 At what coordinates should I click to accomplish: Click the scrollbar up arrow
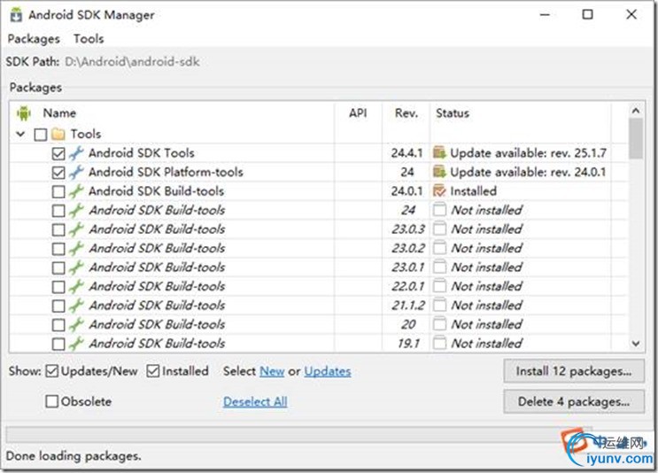[x=636, y=111]
